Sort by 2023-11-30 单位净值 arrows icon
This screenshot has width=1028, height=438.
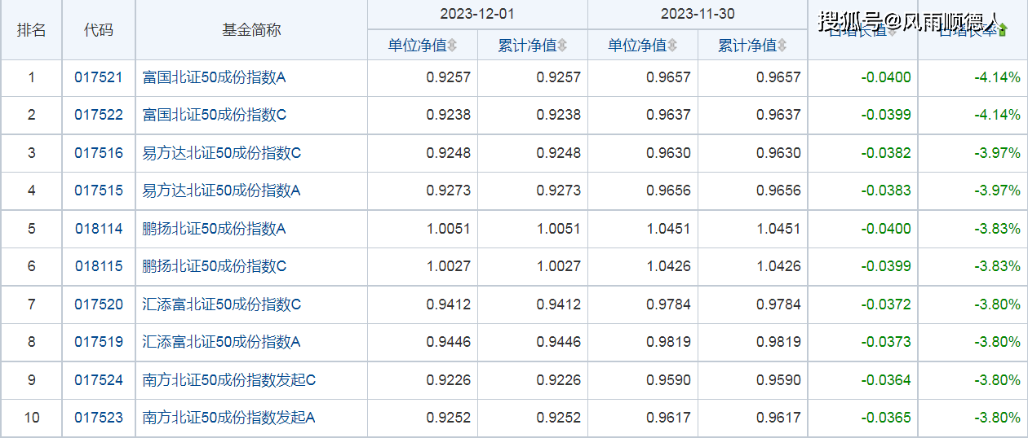[x=672, y=46]
